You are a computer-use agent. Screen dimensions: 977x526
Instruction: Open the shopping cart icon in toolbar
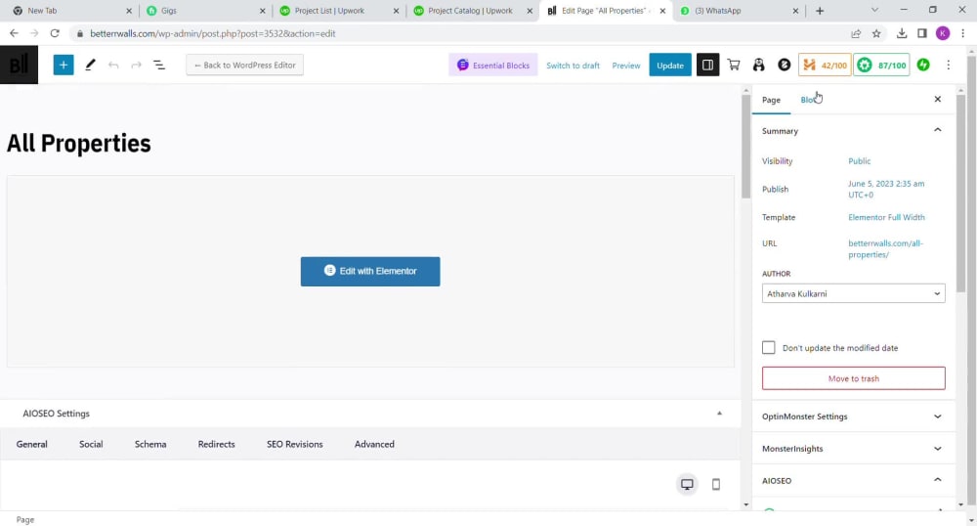click(734, 65)
